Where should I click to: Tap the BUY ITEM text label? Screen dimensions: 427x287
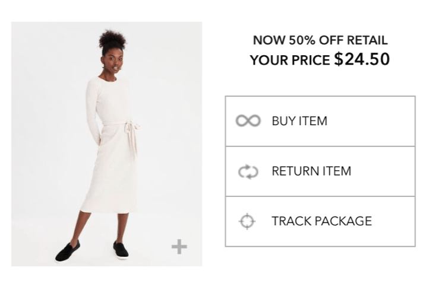[299, 121]
